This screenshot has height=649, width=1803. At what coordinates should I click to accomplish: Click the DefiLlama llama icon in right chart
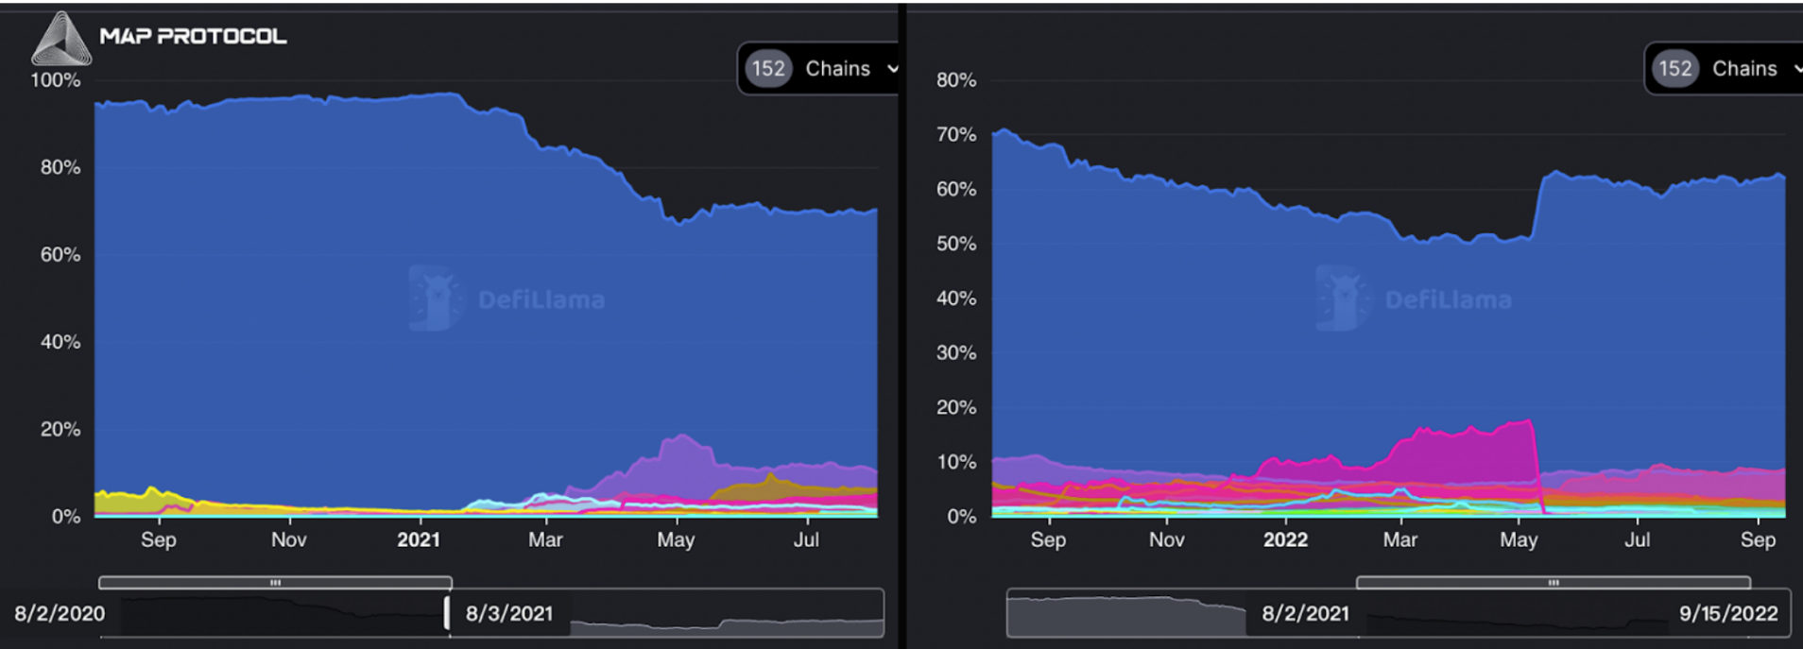1343,299
